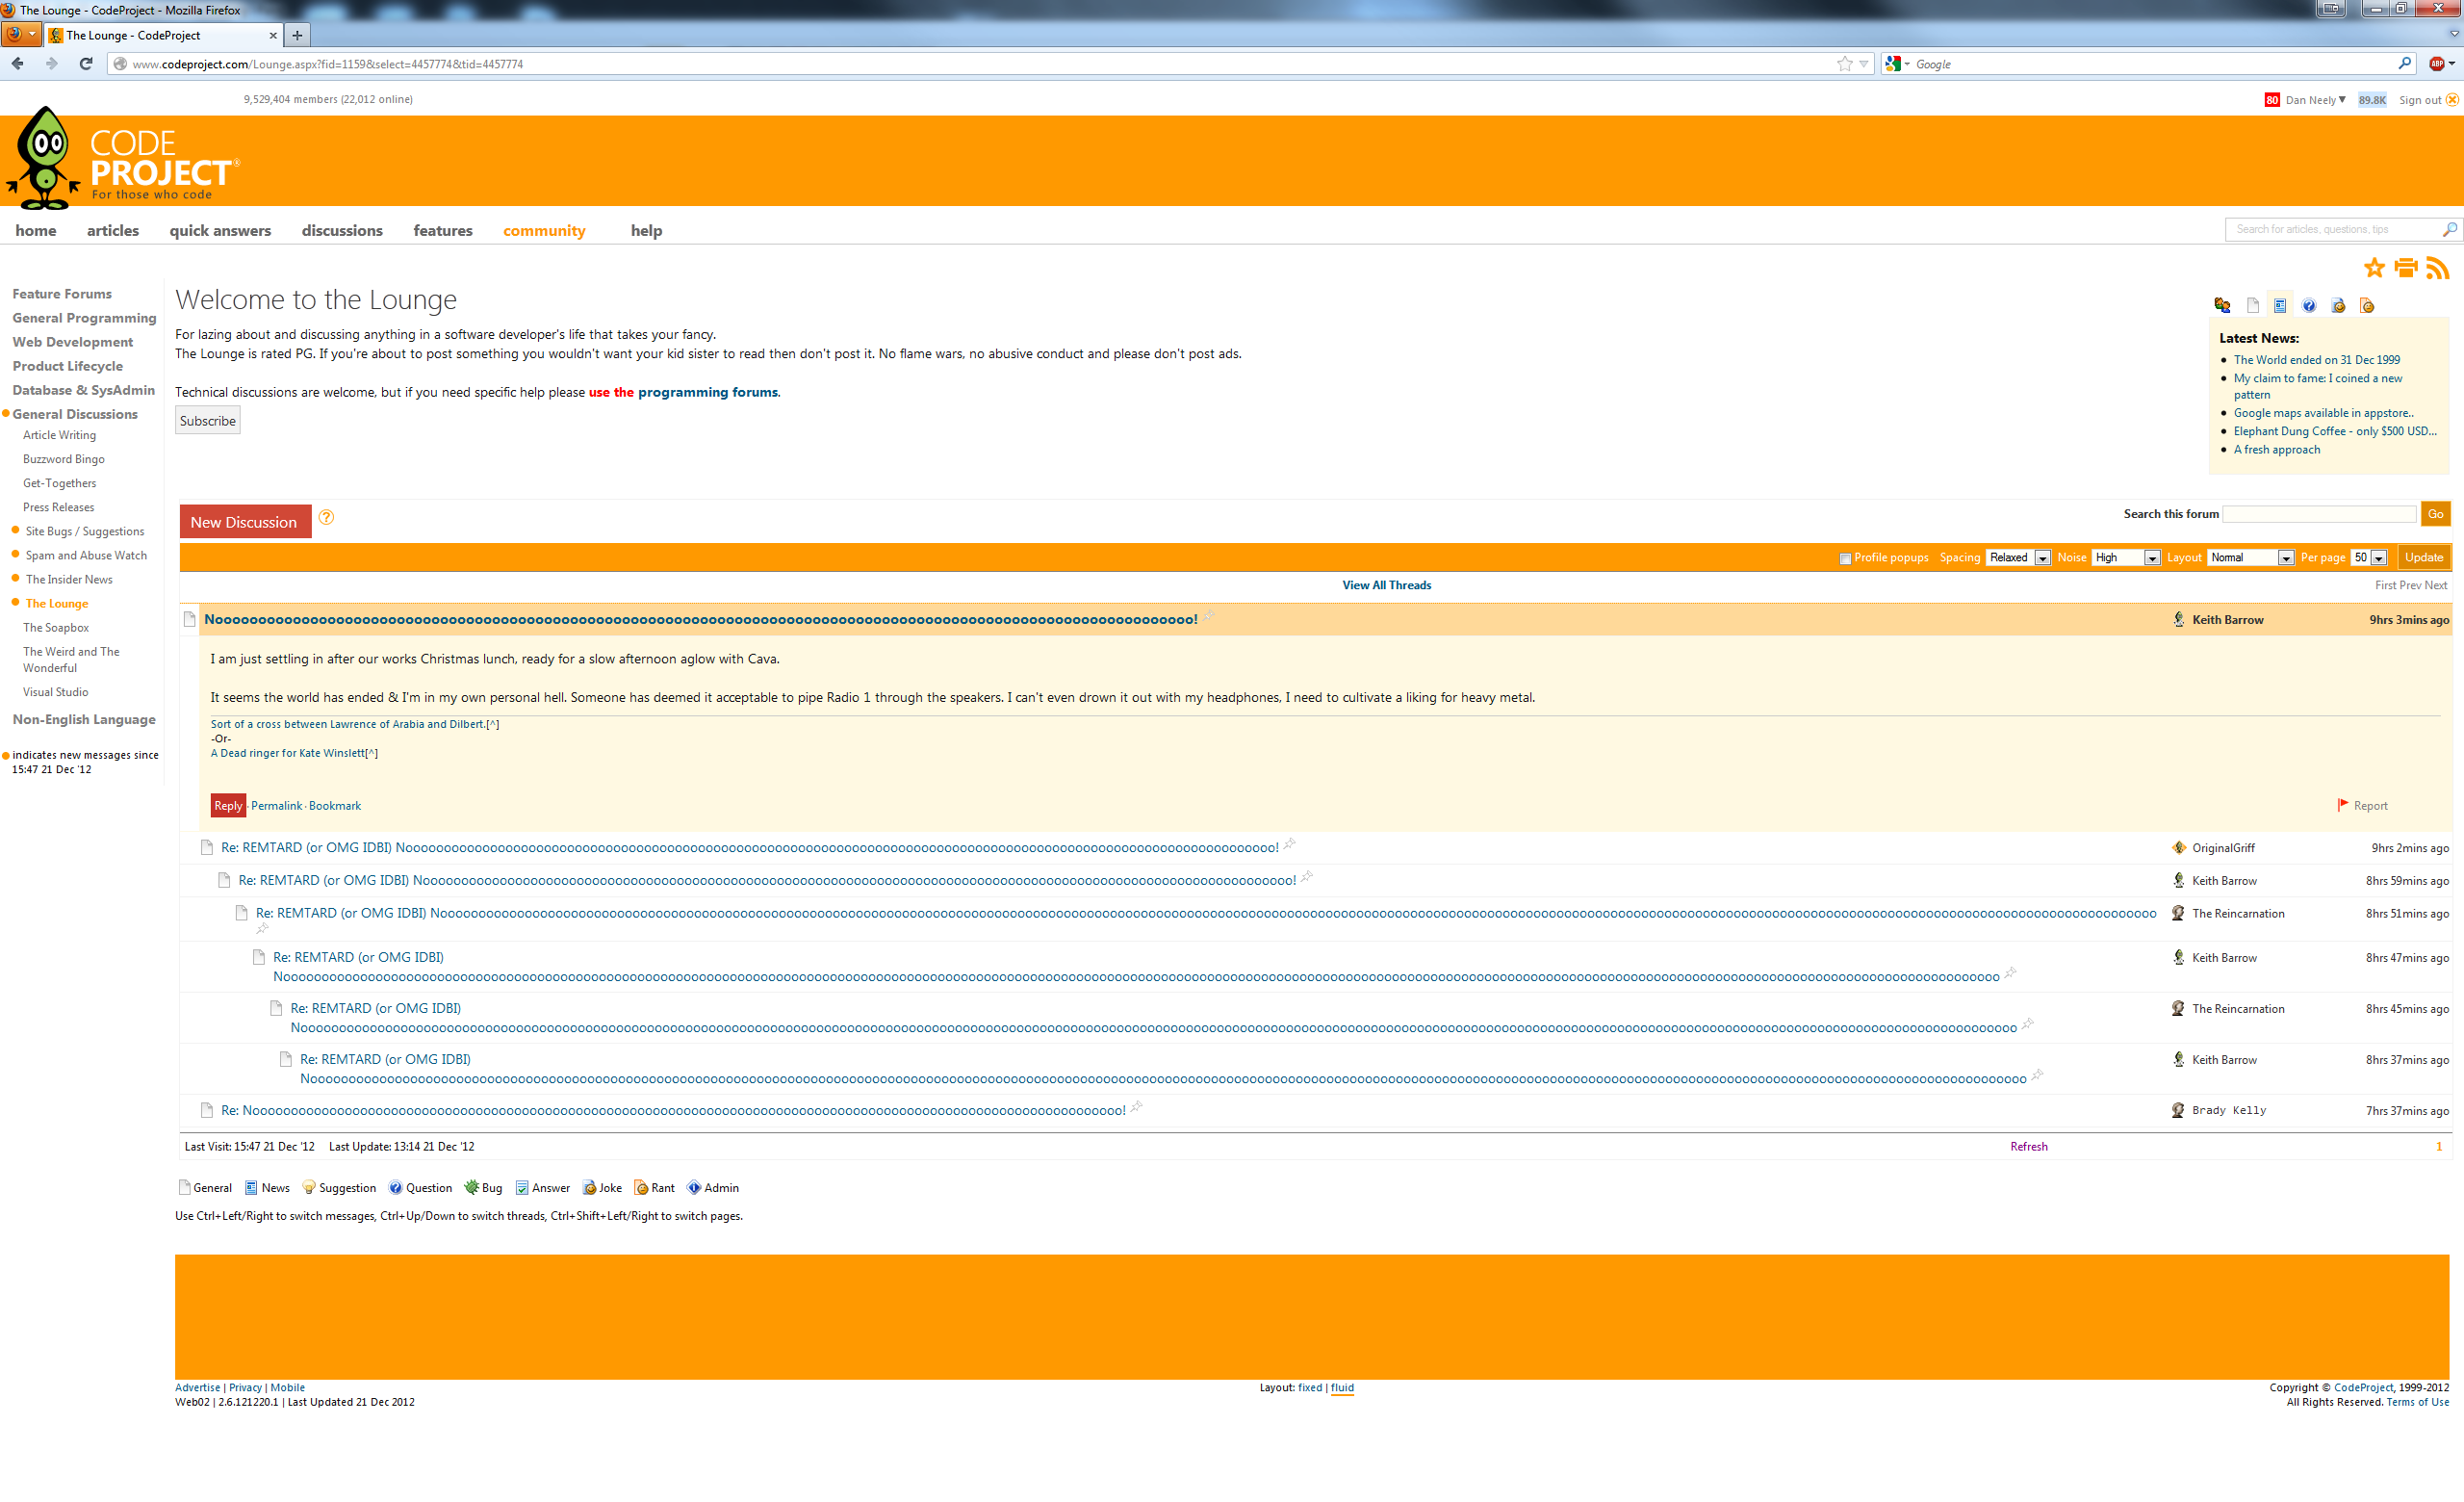Screen dimensions: 2464x1502
Task: Click the red Report flag icon
Action: click(x=2343, y=805)
